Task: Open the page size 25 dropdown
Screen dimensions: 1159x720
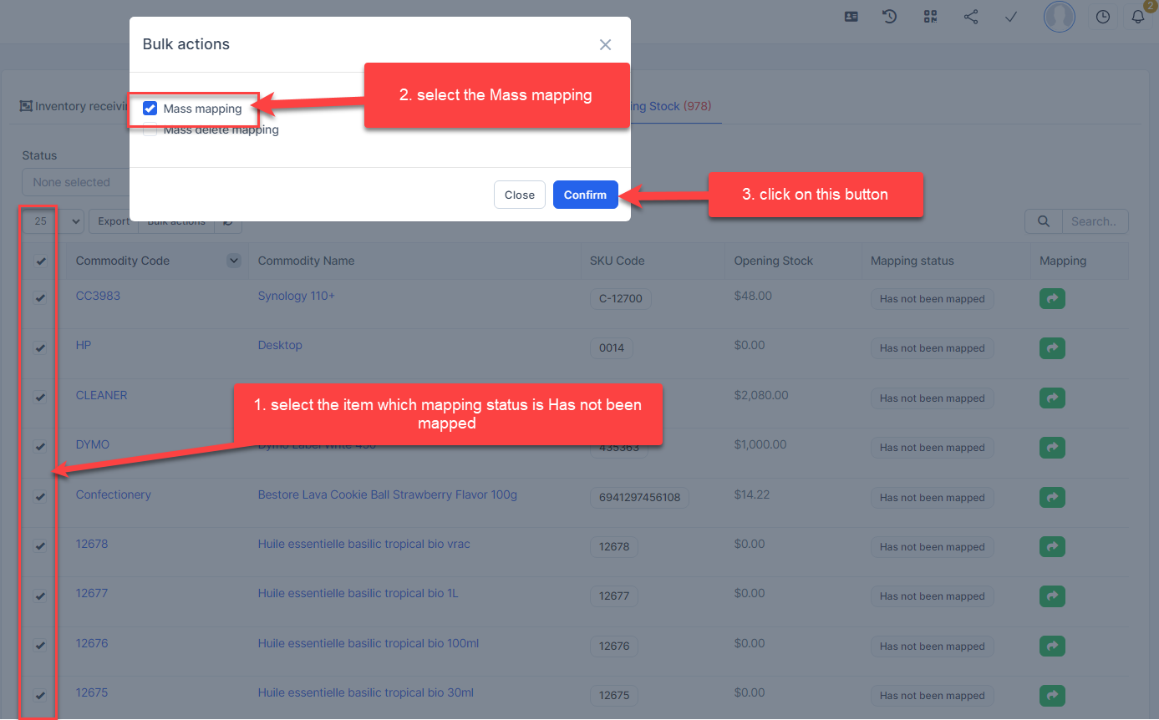Action: (53, 221)
